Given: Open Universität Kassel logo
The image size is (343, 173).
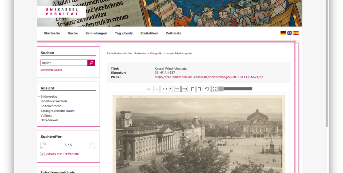Looking at the screenshot, I should pyautogui.click(x=61, y=12).
